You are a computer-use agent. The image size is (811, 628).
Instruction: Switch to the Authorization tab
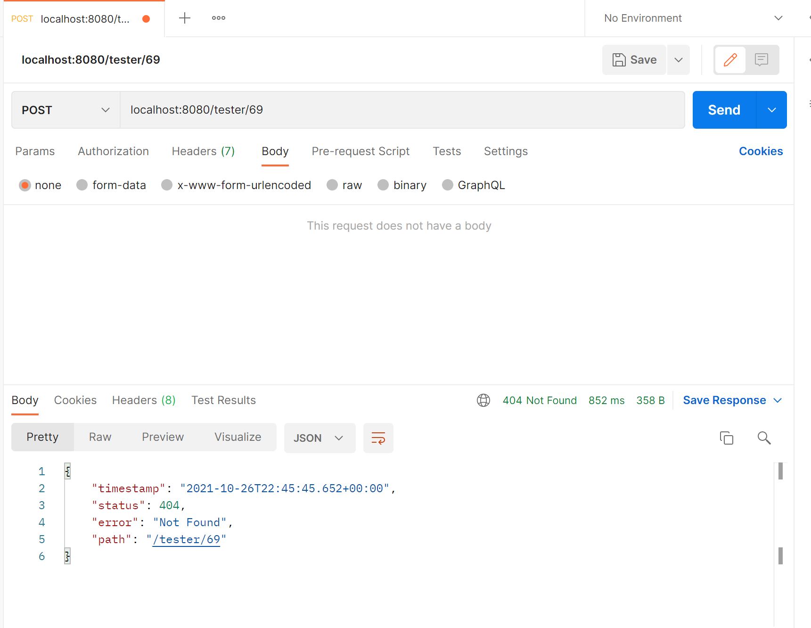pyautogui.click(x=113, y=151)
